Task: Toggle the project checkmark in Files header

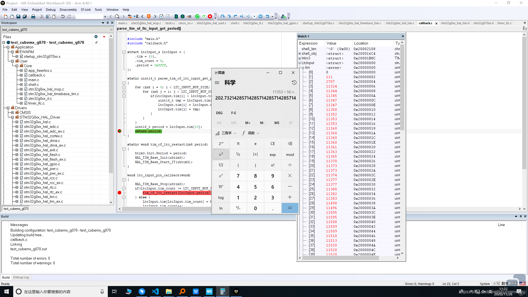Action: pyautogui.click(x=96, y=42)
